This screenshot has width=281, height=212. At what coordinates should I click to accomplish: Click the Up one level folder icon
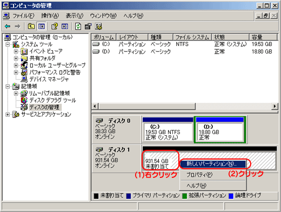pyautogui.click(x=31, y=27)
